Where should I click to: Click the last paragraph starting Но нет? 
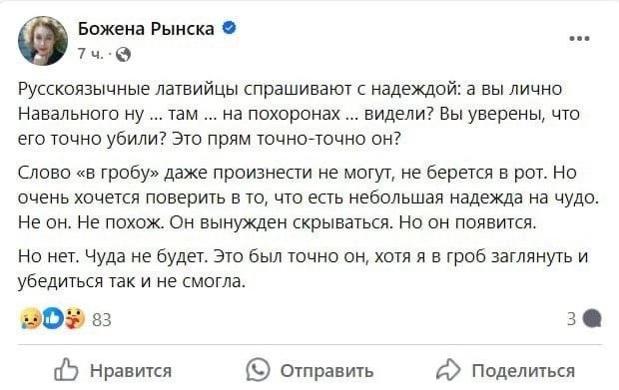tap(304, 269)
